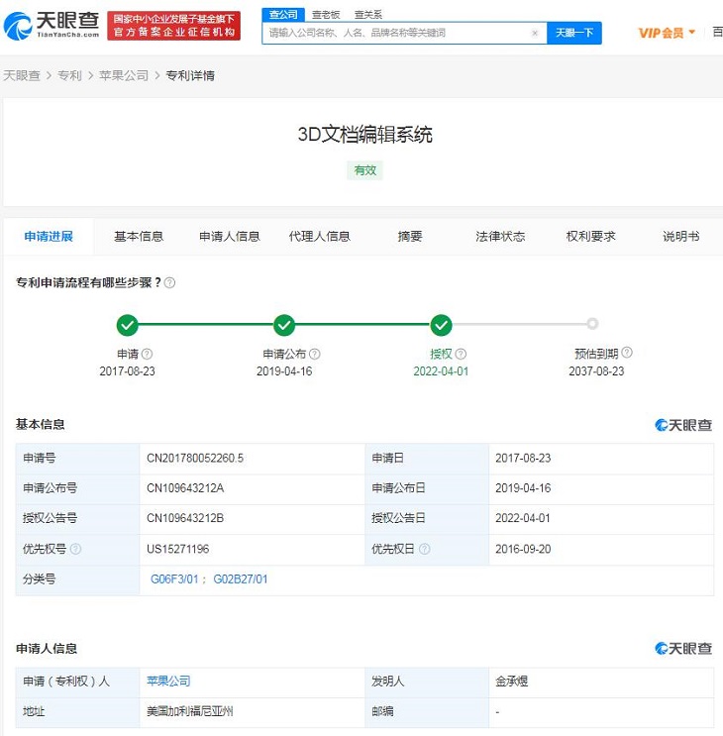Focus the company name search input

click(396, 33)
